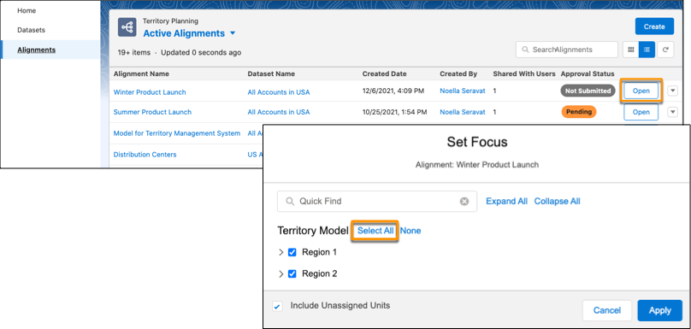Open the Active Alignments list view dropdown
The height and width of the screenshot is (329, 691).
pos(233,33)
